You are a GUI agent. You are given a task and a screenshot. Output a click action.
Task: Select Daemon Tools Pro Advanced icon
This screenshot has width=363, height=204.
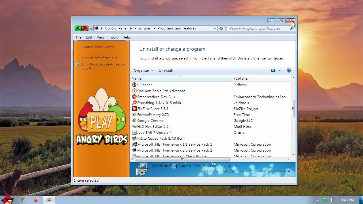[x=134, y=91]
